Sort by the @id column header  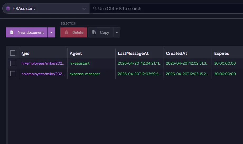pos(26,53)
